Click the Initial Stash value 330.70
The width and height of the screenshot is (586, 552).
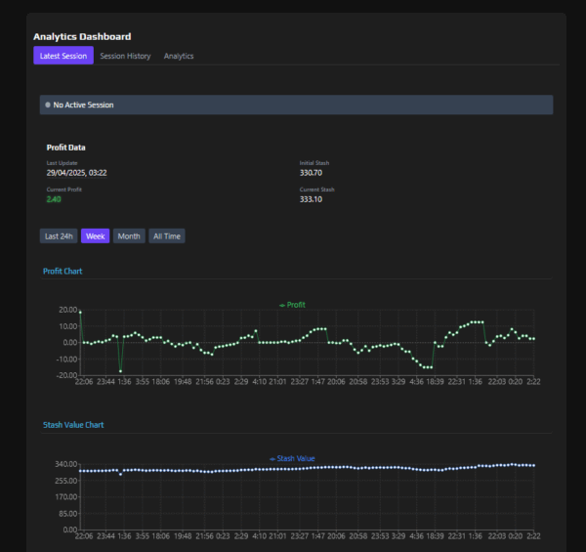(x=311, y=173)
